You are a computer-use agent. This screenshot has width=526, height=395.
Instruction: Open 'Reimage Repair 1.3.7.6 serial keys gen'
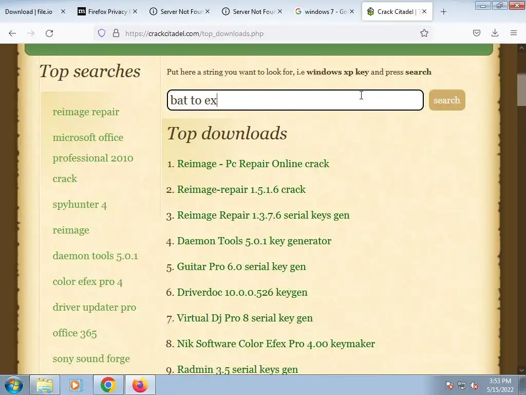tap(264, 216)
